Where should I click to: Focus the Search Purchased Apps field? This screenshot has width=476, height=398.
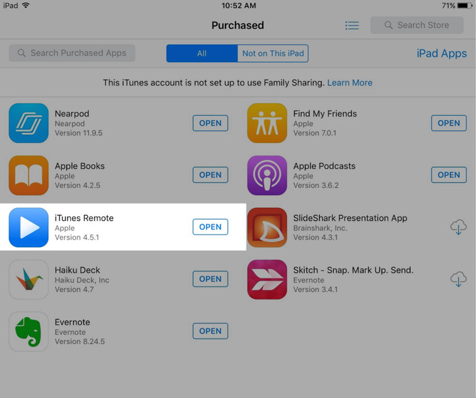[72, 53]
